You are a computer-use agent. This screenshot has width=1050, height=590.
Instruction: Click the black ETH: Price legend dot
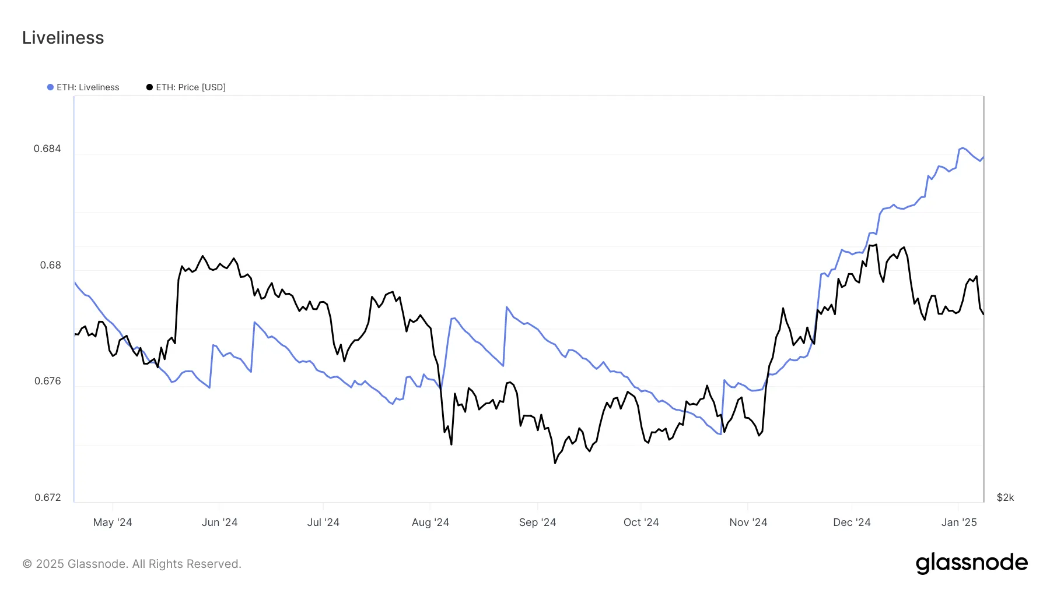pyautogui.click(x=149, y=87)
